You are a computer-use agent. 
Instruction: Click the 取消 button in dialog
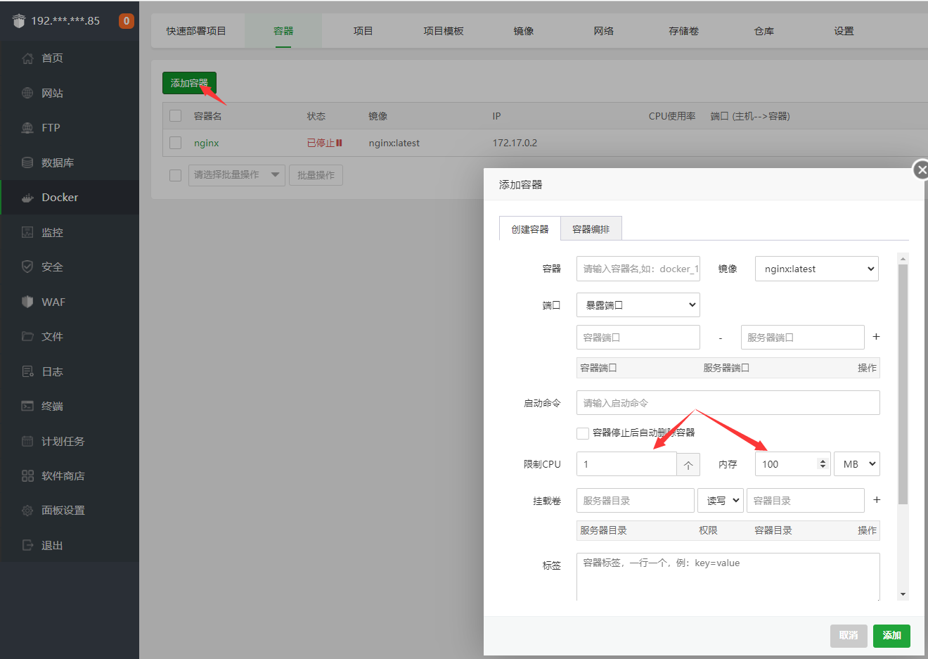point(849,636)
